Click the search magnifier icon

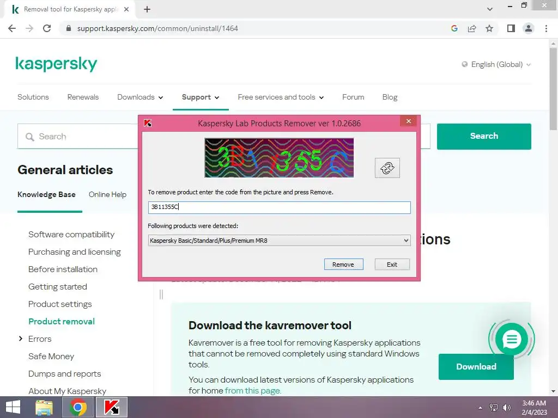[30, 137]
